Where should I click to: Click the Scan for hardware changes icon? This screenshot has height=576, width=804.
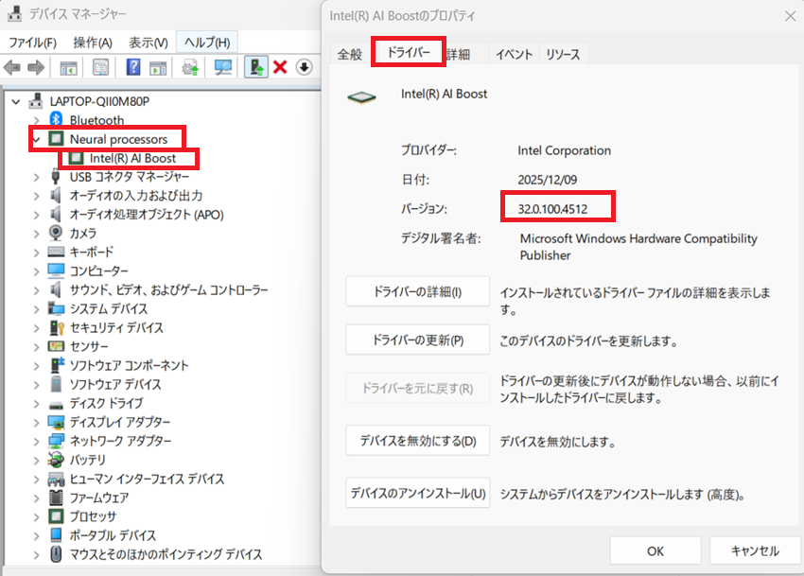pos(223,67)
